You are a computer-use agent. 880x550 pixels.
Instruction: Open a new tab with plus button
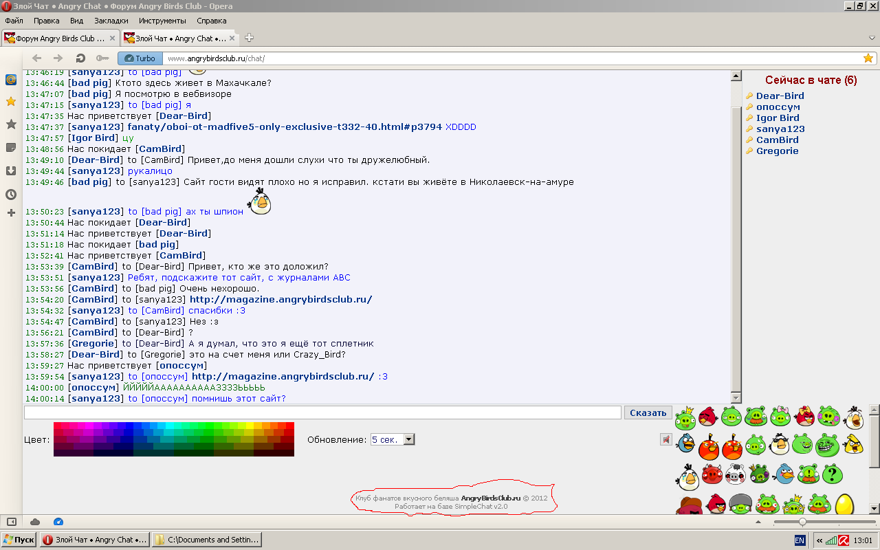coord(249,38)
